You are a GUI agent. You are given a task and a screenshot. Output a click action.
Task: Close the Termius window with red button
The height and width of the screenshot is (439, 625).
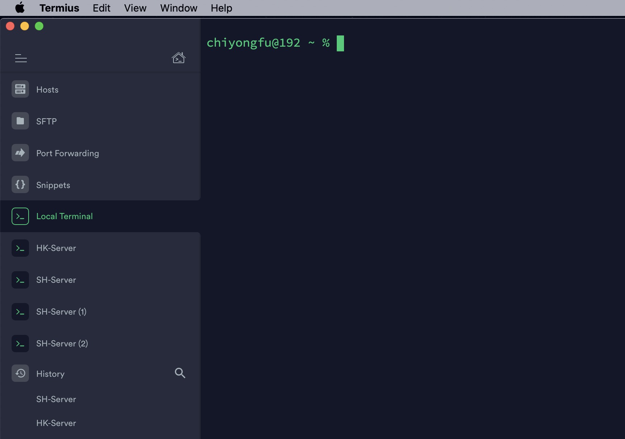[10, 26]
